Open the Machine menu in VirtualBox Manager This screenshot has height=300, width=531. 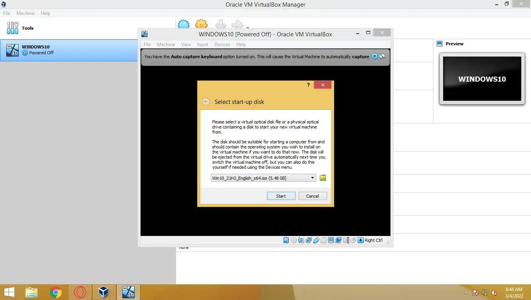click(x=25, y=13)
